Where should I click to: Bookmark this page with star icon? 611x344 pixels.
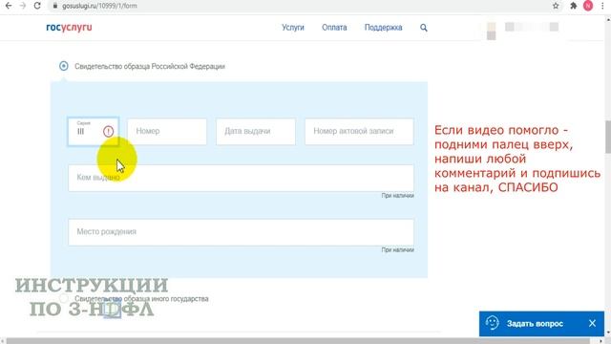[556, 6]
